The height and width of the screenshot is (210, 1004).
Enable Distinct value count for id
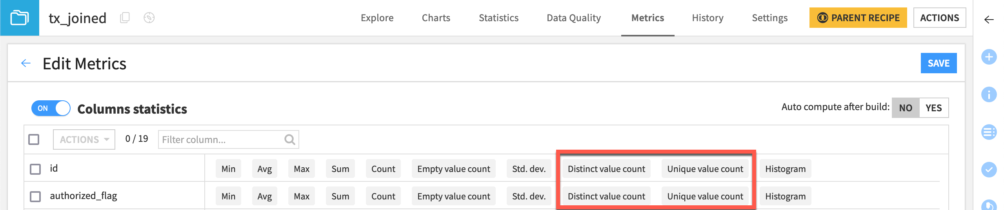point(606,169)
